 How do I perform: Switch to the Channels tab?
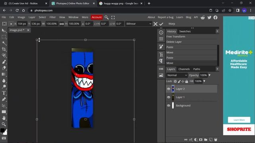[184, 69]
